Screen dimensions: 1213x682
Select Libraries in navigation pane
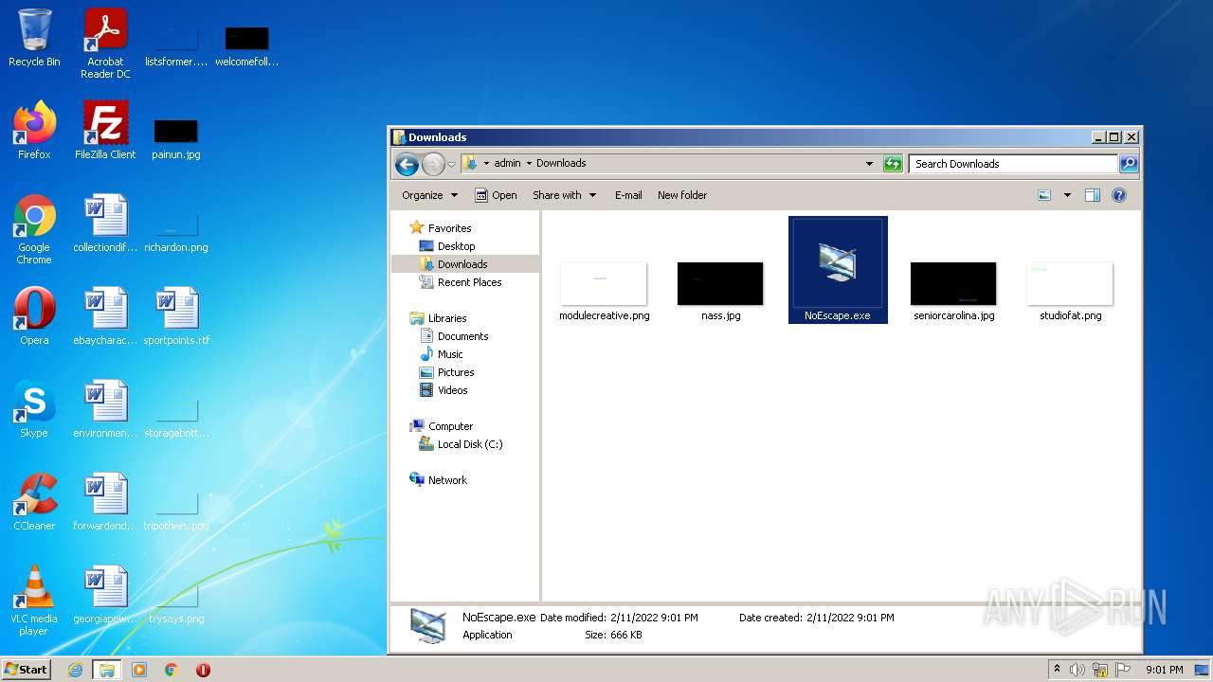[447, 318]
